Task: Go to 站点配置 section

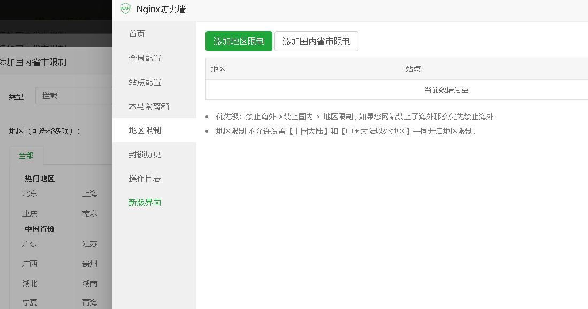Action: [x=145, y=82]
